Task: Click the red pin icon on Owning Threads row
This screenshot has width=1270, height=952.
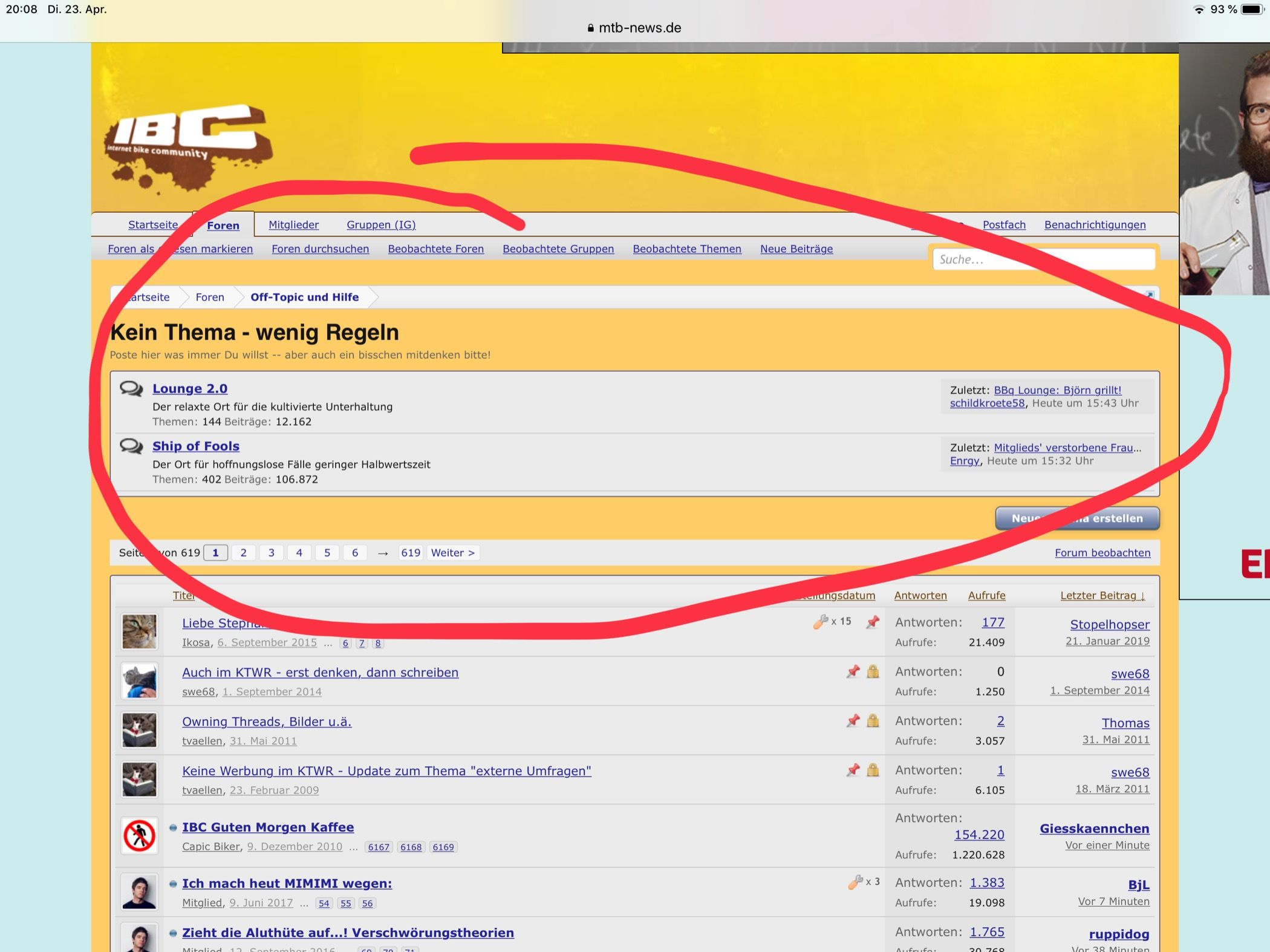Action: (x=853, y=720)
